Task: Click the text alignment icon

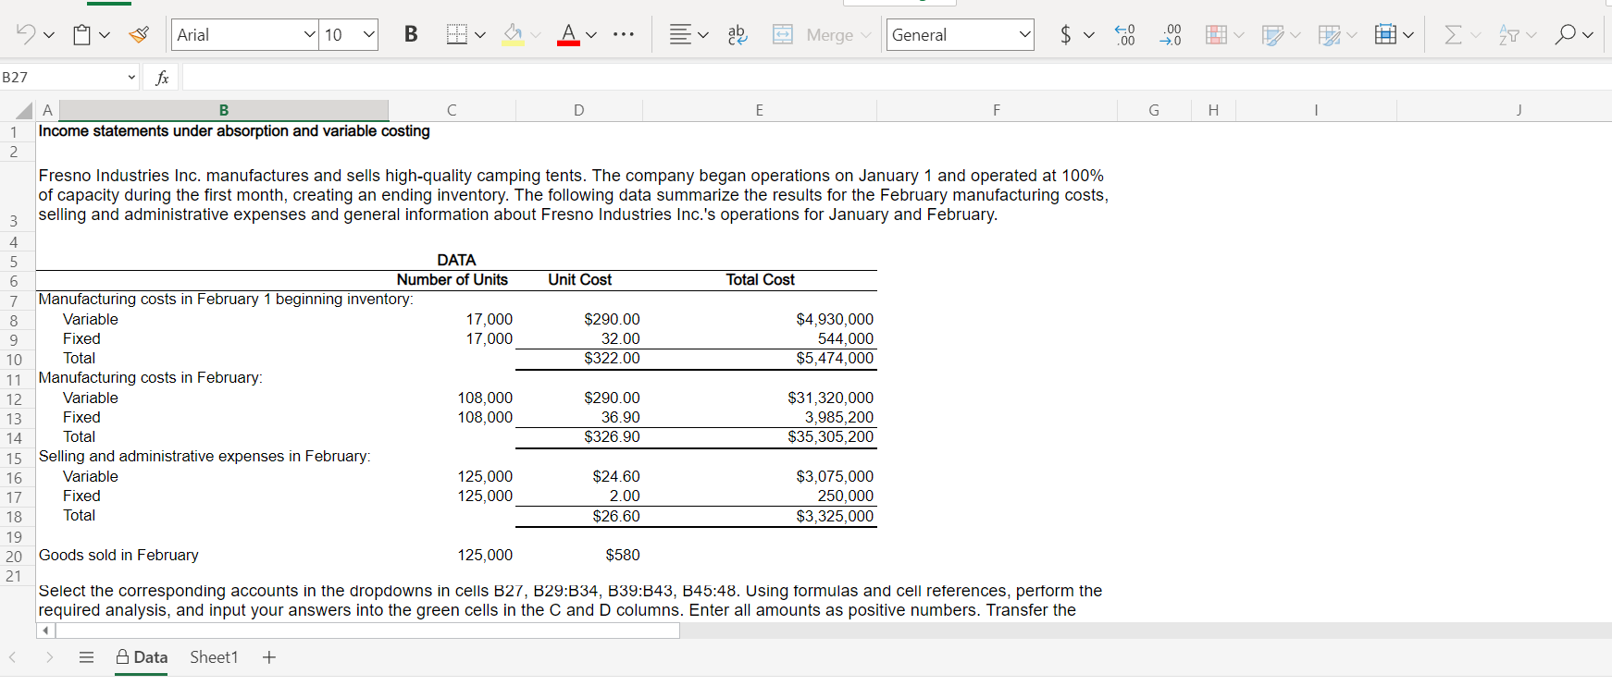Action: [680, 35]
